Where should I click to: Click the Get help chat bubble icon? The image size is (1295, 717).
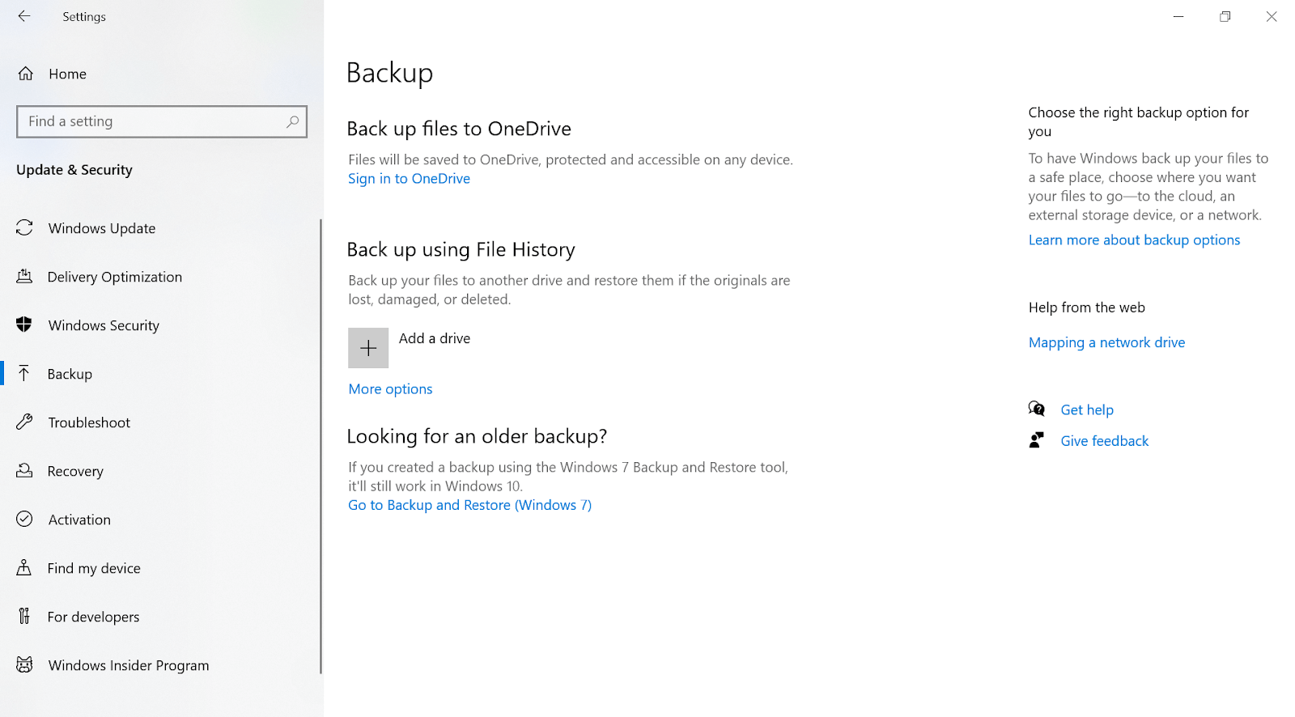[1037, 409]
